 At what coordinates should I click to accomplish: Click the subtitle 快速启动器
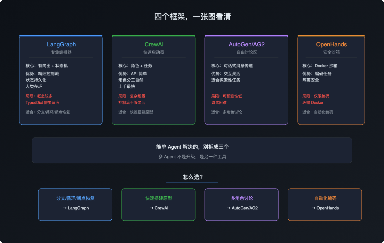click(154, 52)
